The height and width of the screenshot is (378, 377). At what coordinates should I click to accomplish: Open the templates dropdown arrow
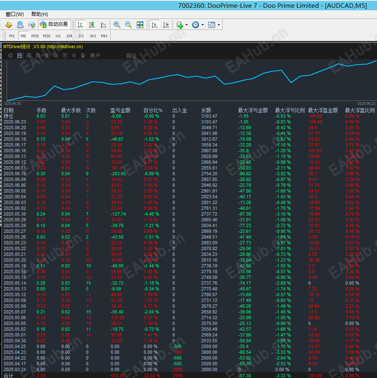pyautogui.click(x=219, y=25)
